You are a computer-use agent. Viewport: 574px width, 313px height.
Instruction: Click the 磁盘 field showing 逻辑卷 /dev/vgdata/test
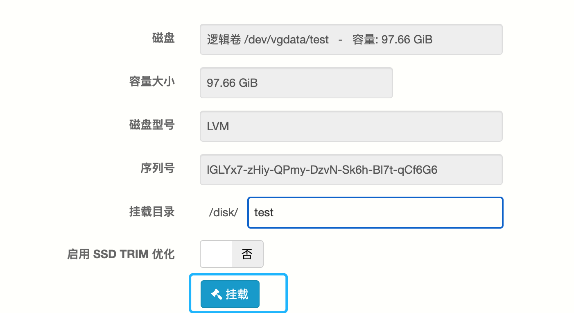[351, 39]
